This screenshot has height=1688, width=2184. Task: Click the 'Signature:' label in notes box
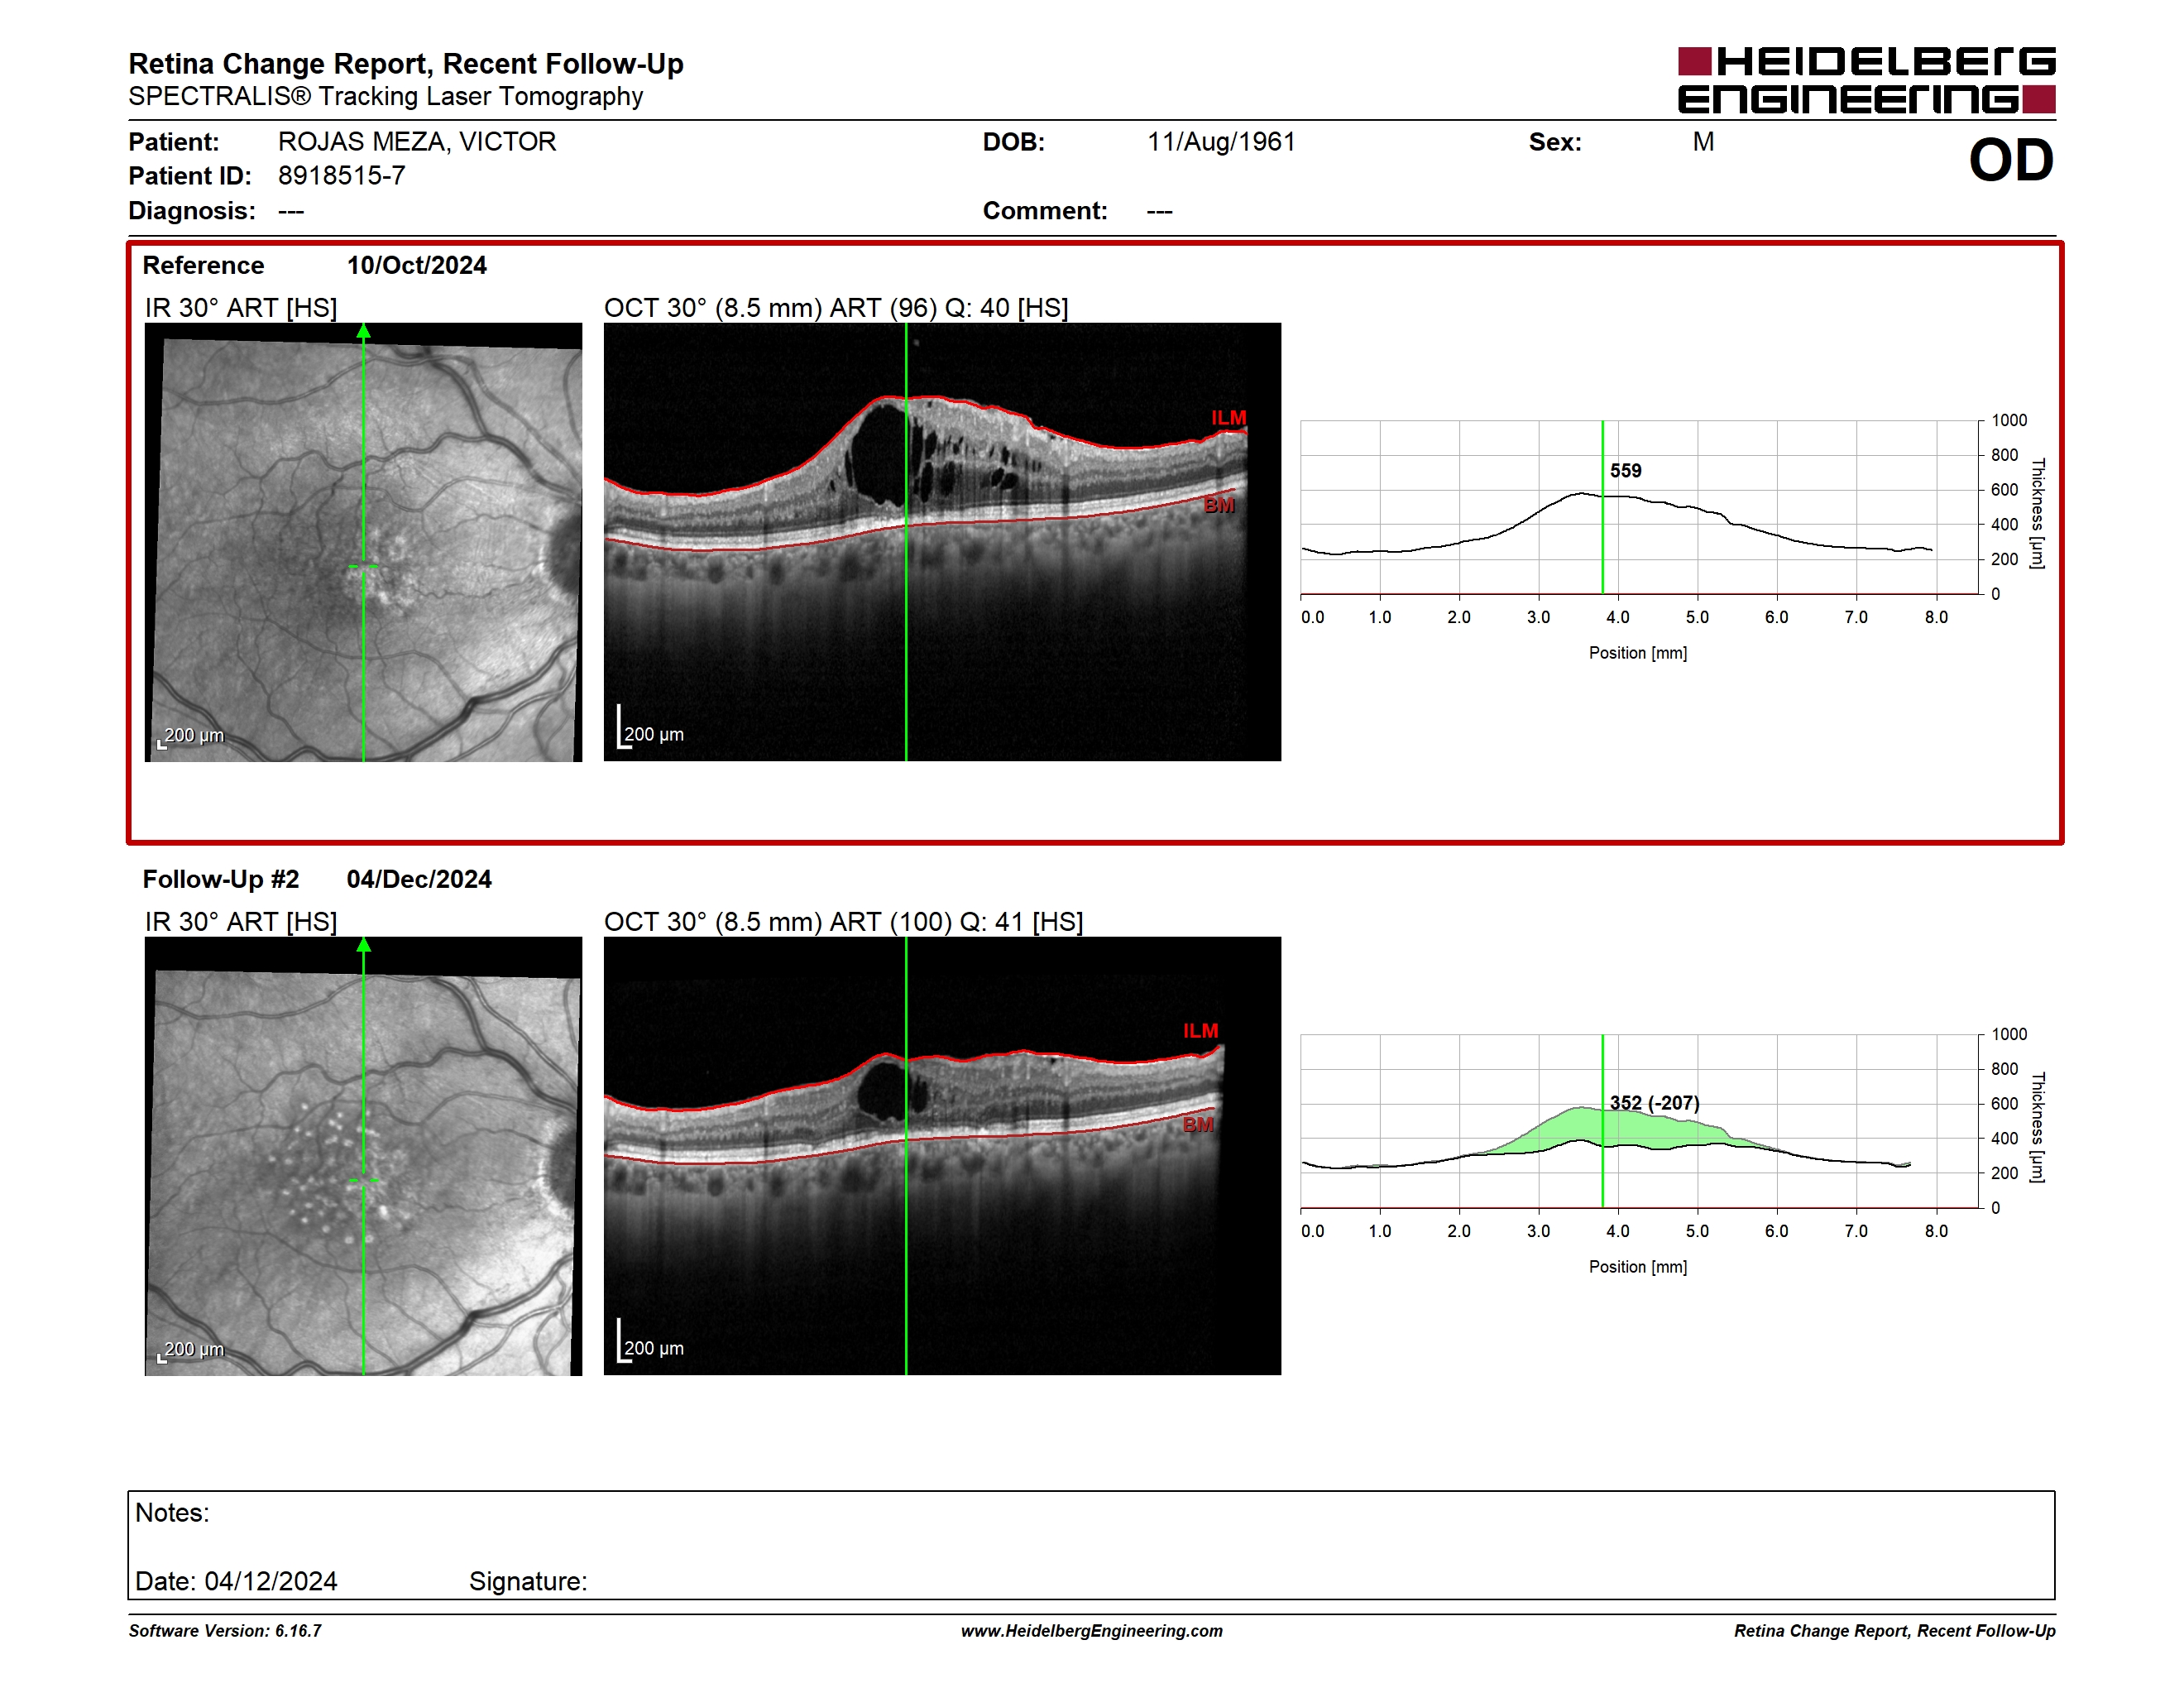coord(528,1582)
